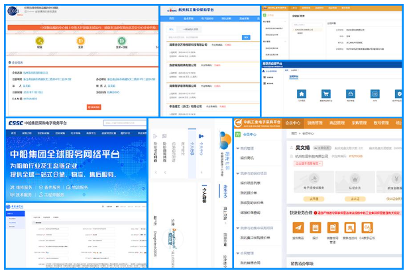The height and width of the screenshot is (273, 407).
Task: Click the 去认证 button under 认证会员
Action: [355, 198]
